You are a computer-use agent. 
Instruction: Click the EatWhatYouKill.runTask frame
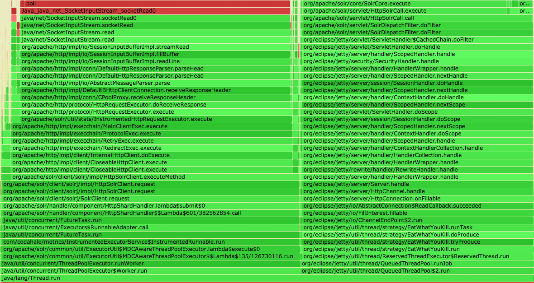(x=418, y=227)
